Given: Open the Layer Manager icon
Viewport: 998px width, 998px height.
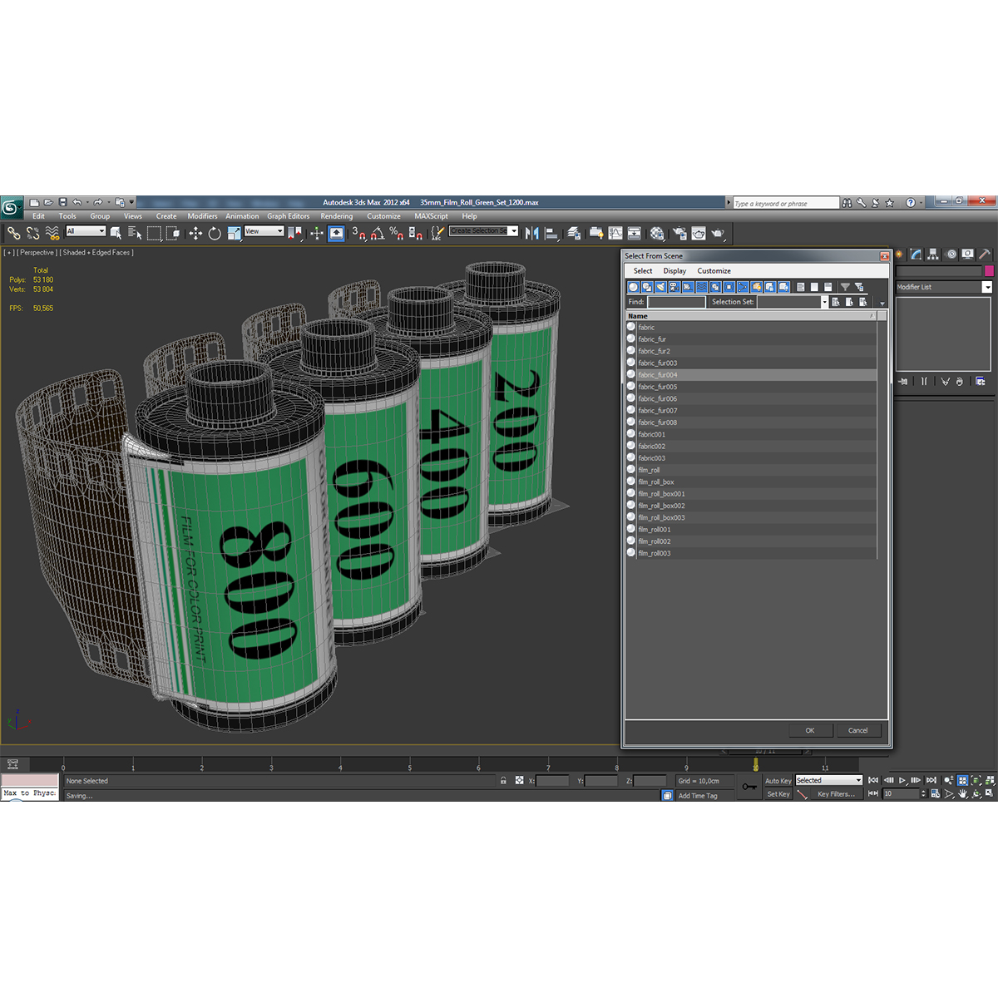Looking at the screenshot, I should pos(574,234).
